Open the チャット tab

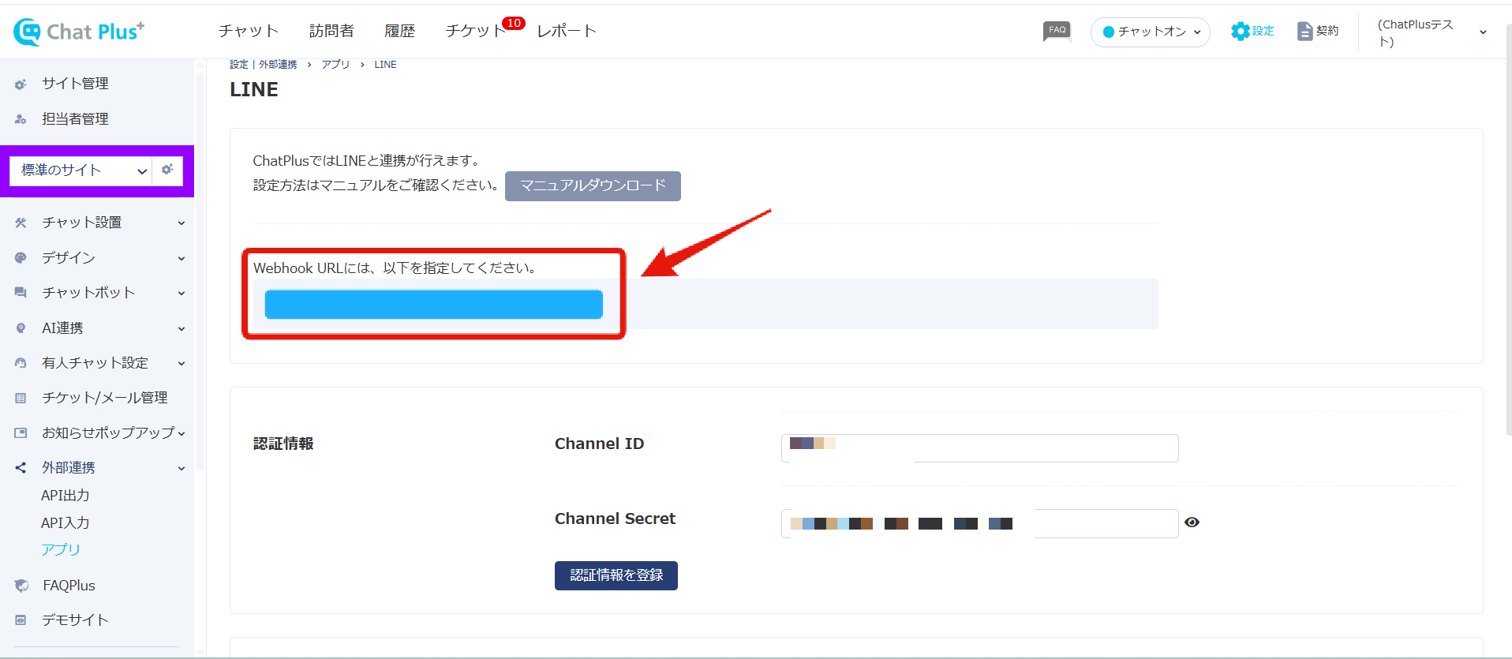[x=249, y=31]
